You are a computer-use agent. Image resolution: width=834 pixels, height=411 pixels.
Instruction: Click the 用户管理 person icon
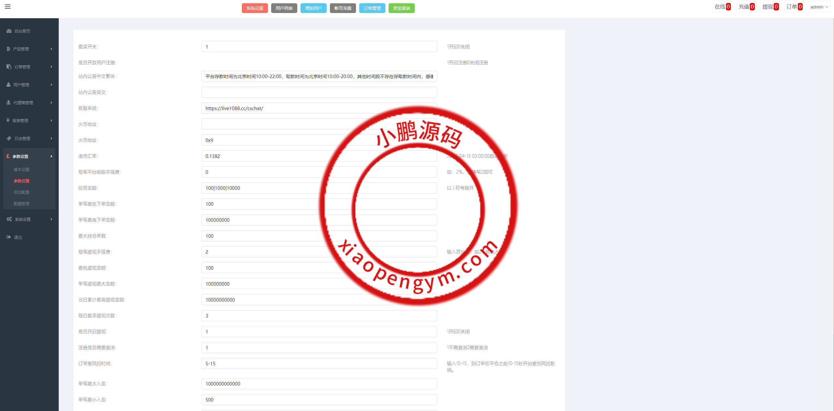[x=8, y=85]
